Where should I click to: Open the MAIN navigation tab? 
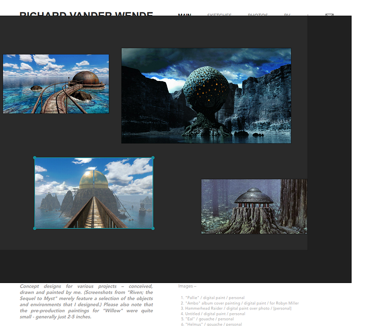click(x=185, y=15)
